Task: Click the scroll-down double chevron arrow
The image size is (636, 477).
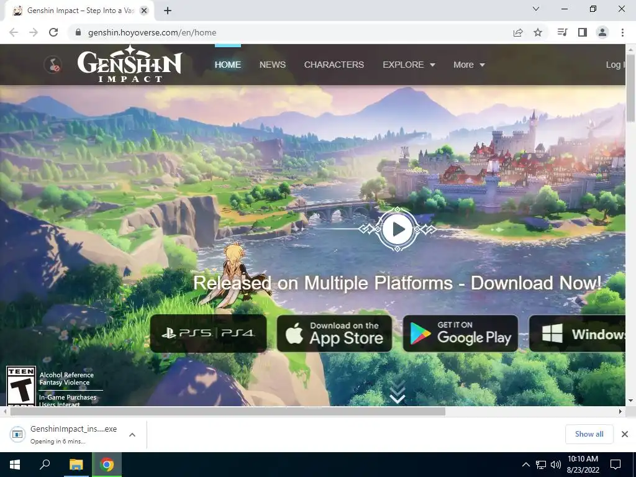Action: coord(397,392)
